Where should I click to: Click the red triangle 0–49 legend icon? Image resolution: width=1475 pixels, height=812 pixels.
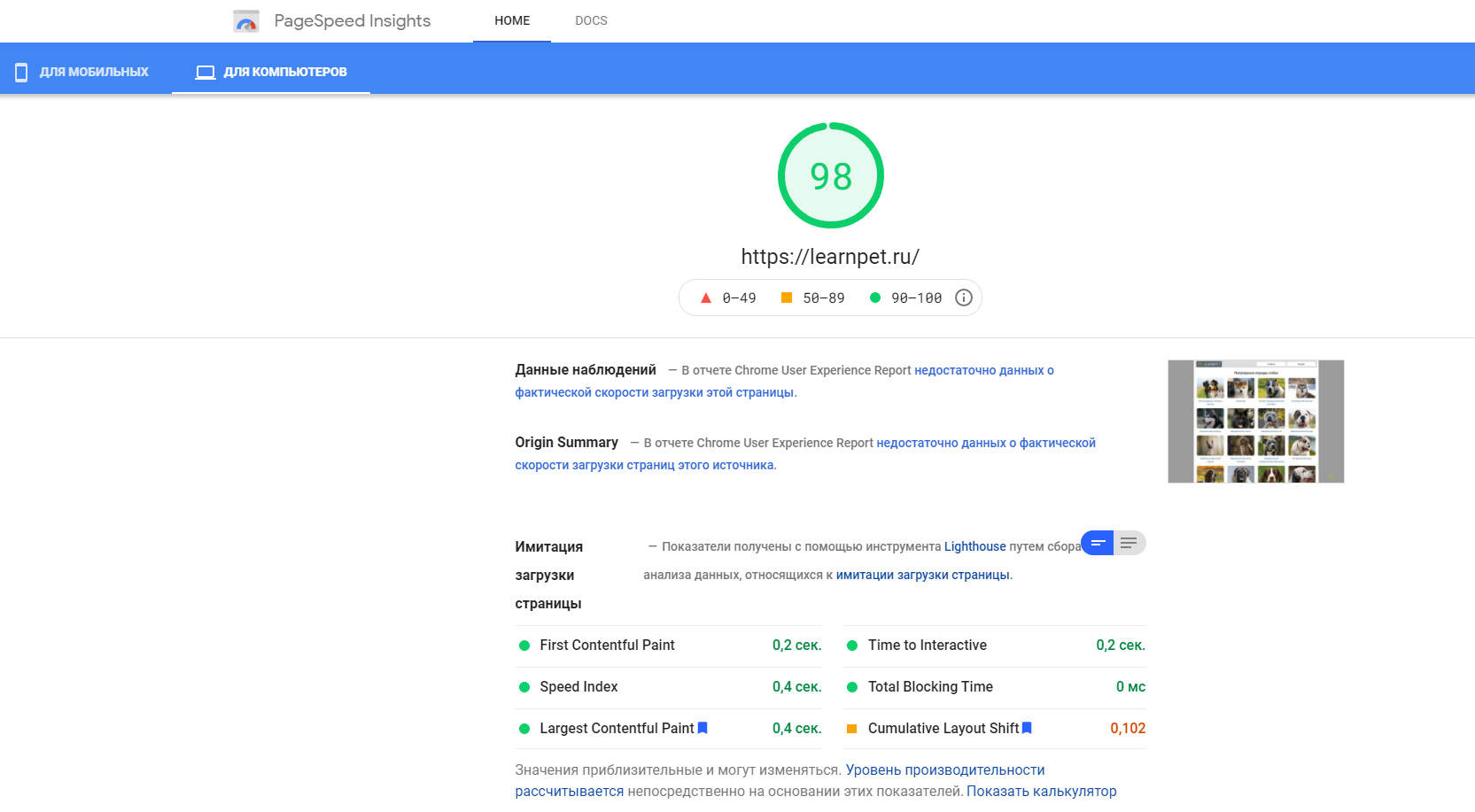click(x=705, y=298)
